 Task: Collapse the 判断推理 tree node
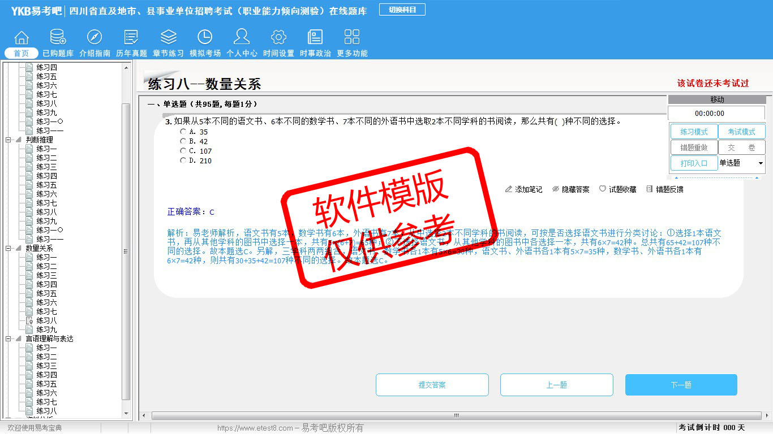click(x=8, y=140)
